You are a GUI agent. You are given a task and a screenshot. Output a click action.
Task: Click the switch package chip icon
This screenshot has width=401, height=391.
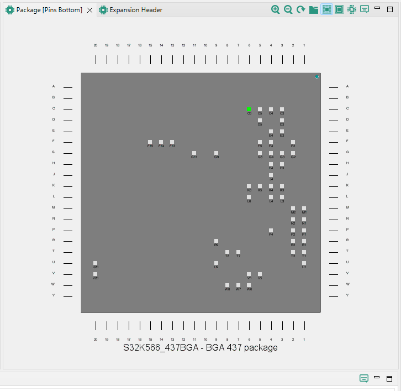coord(352,10)
